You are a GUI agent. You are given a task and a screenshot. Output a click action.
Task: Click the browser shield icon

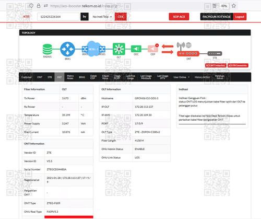pos(31,6)
